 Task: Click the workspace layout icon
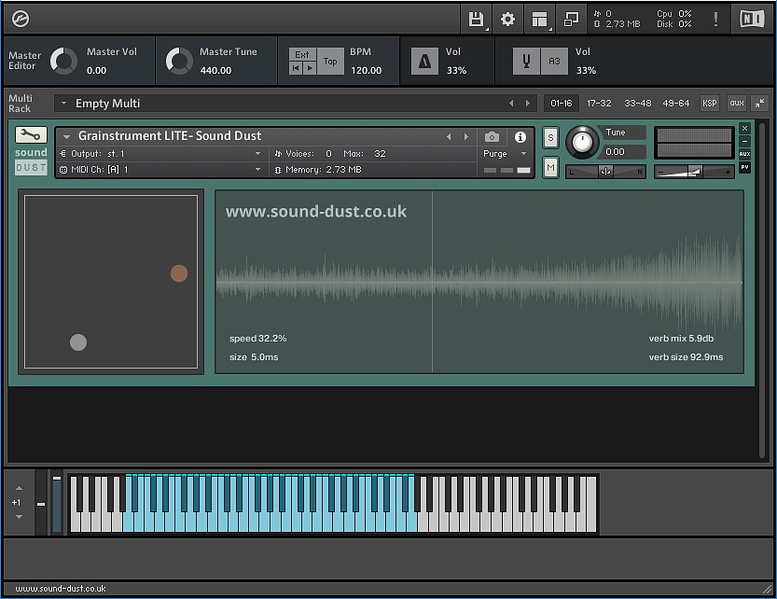click(x=539, y=19)
